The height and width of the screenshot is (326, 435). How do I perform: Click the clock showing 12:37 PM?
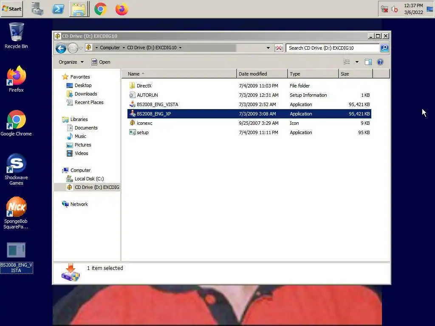pyautogui.click(x=413, y=9)
